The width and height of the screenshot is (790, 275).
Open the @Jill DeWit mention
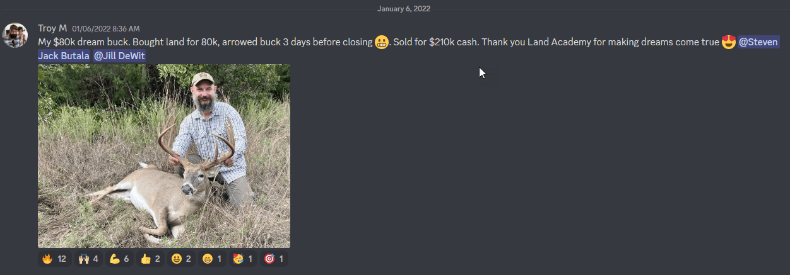point(119,55)
